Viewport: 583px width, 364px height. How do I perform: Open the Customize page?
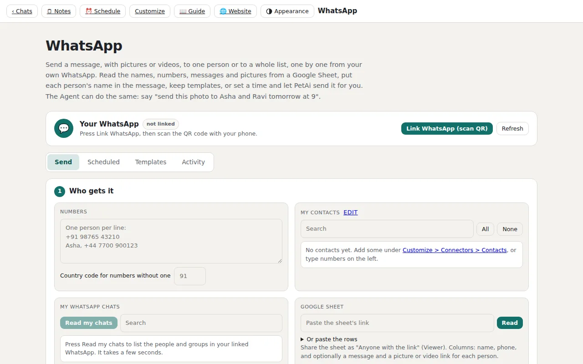pos(150,11)
